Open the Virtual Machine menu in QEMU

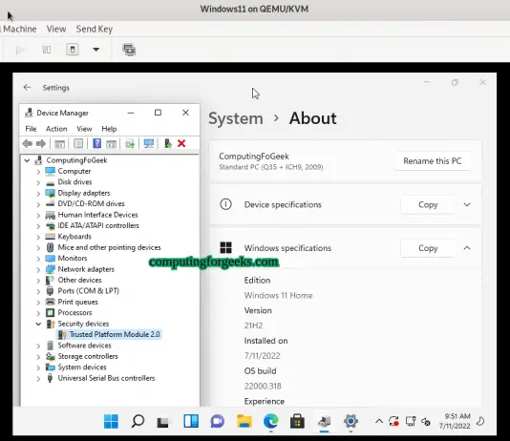(19, 29)
